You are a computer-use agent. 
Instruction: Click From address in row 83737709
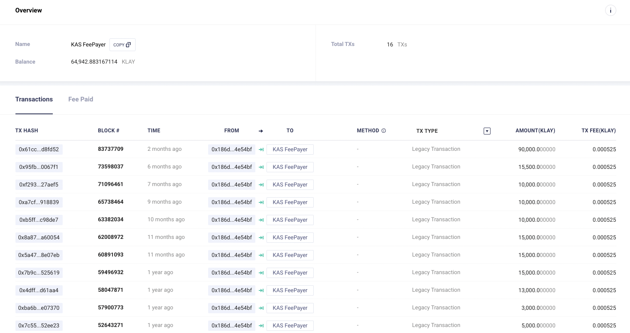click(232, 150)
